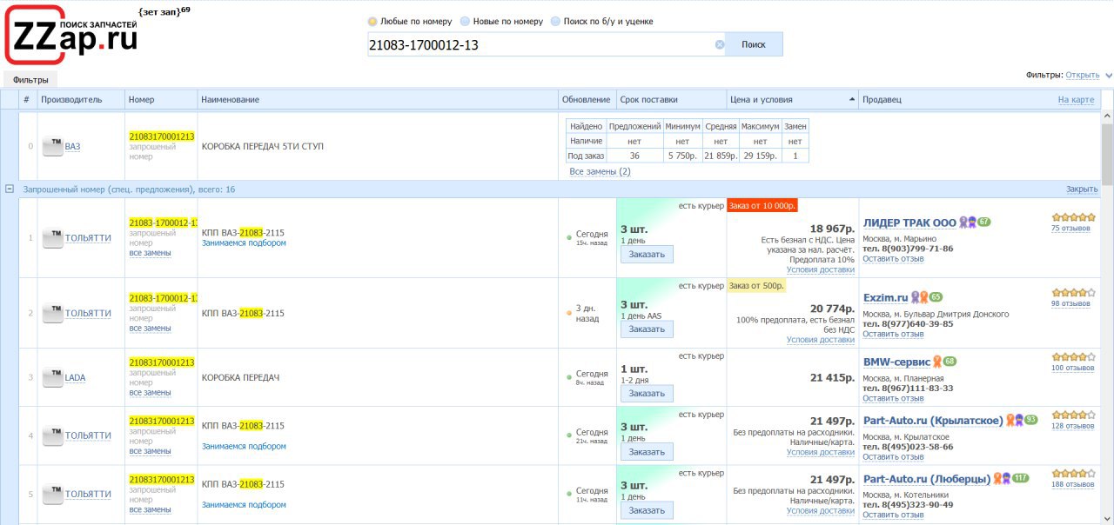Open the TM brand icon in row 1 ТОЛЬЯТТИ
Viewport: 1114px width, 525px height.
(x=53, y=238)
